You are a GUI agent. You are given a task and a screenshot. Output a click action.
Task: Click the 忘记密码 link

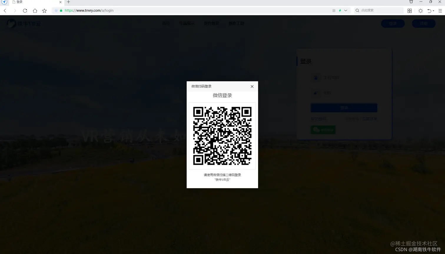(x=318, y=119)
